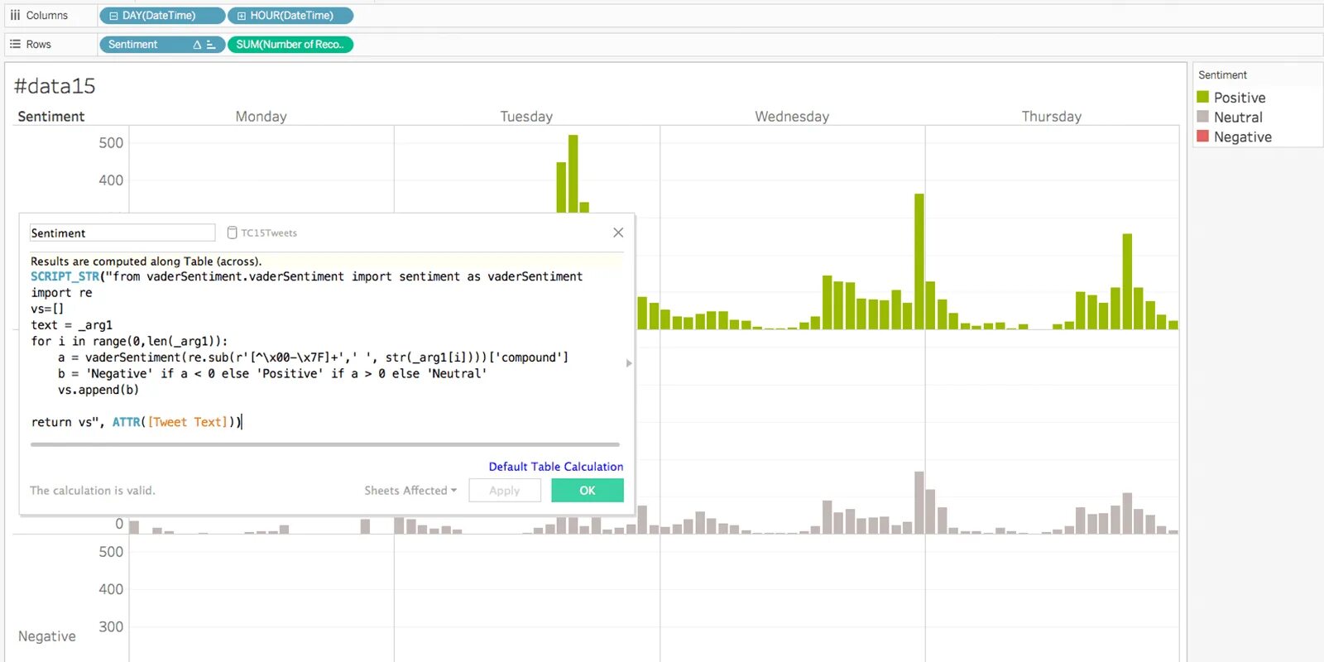1324x662 pixels.
Task: Click the [Tweet Text] field reference
Action: tap(188, 422)
